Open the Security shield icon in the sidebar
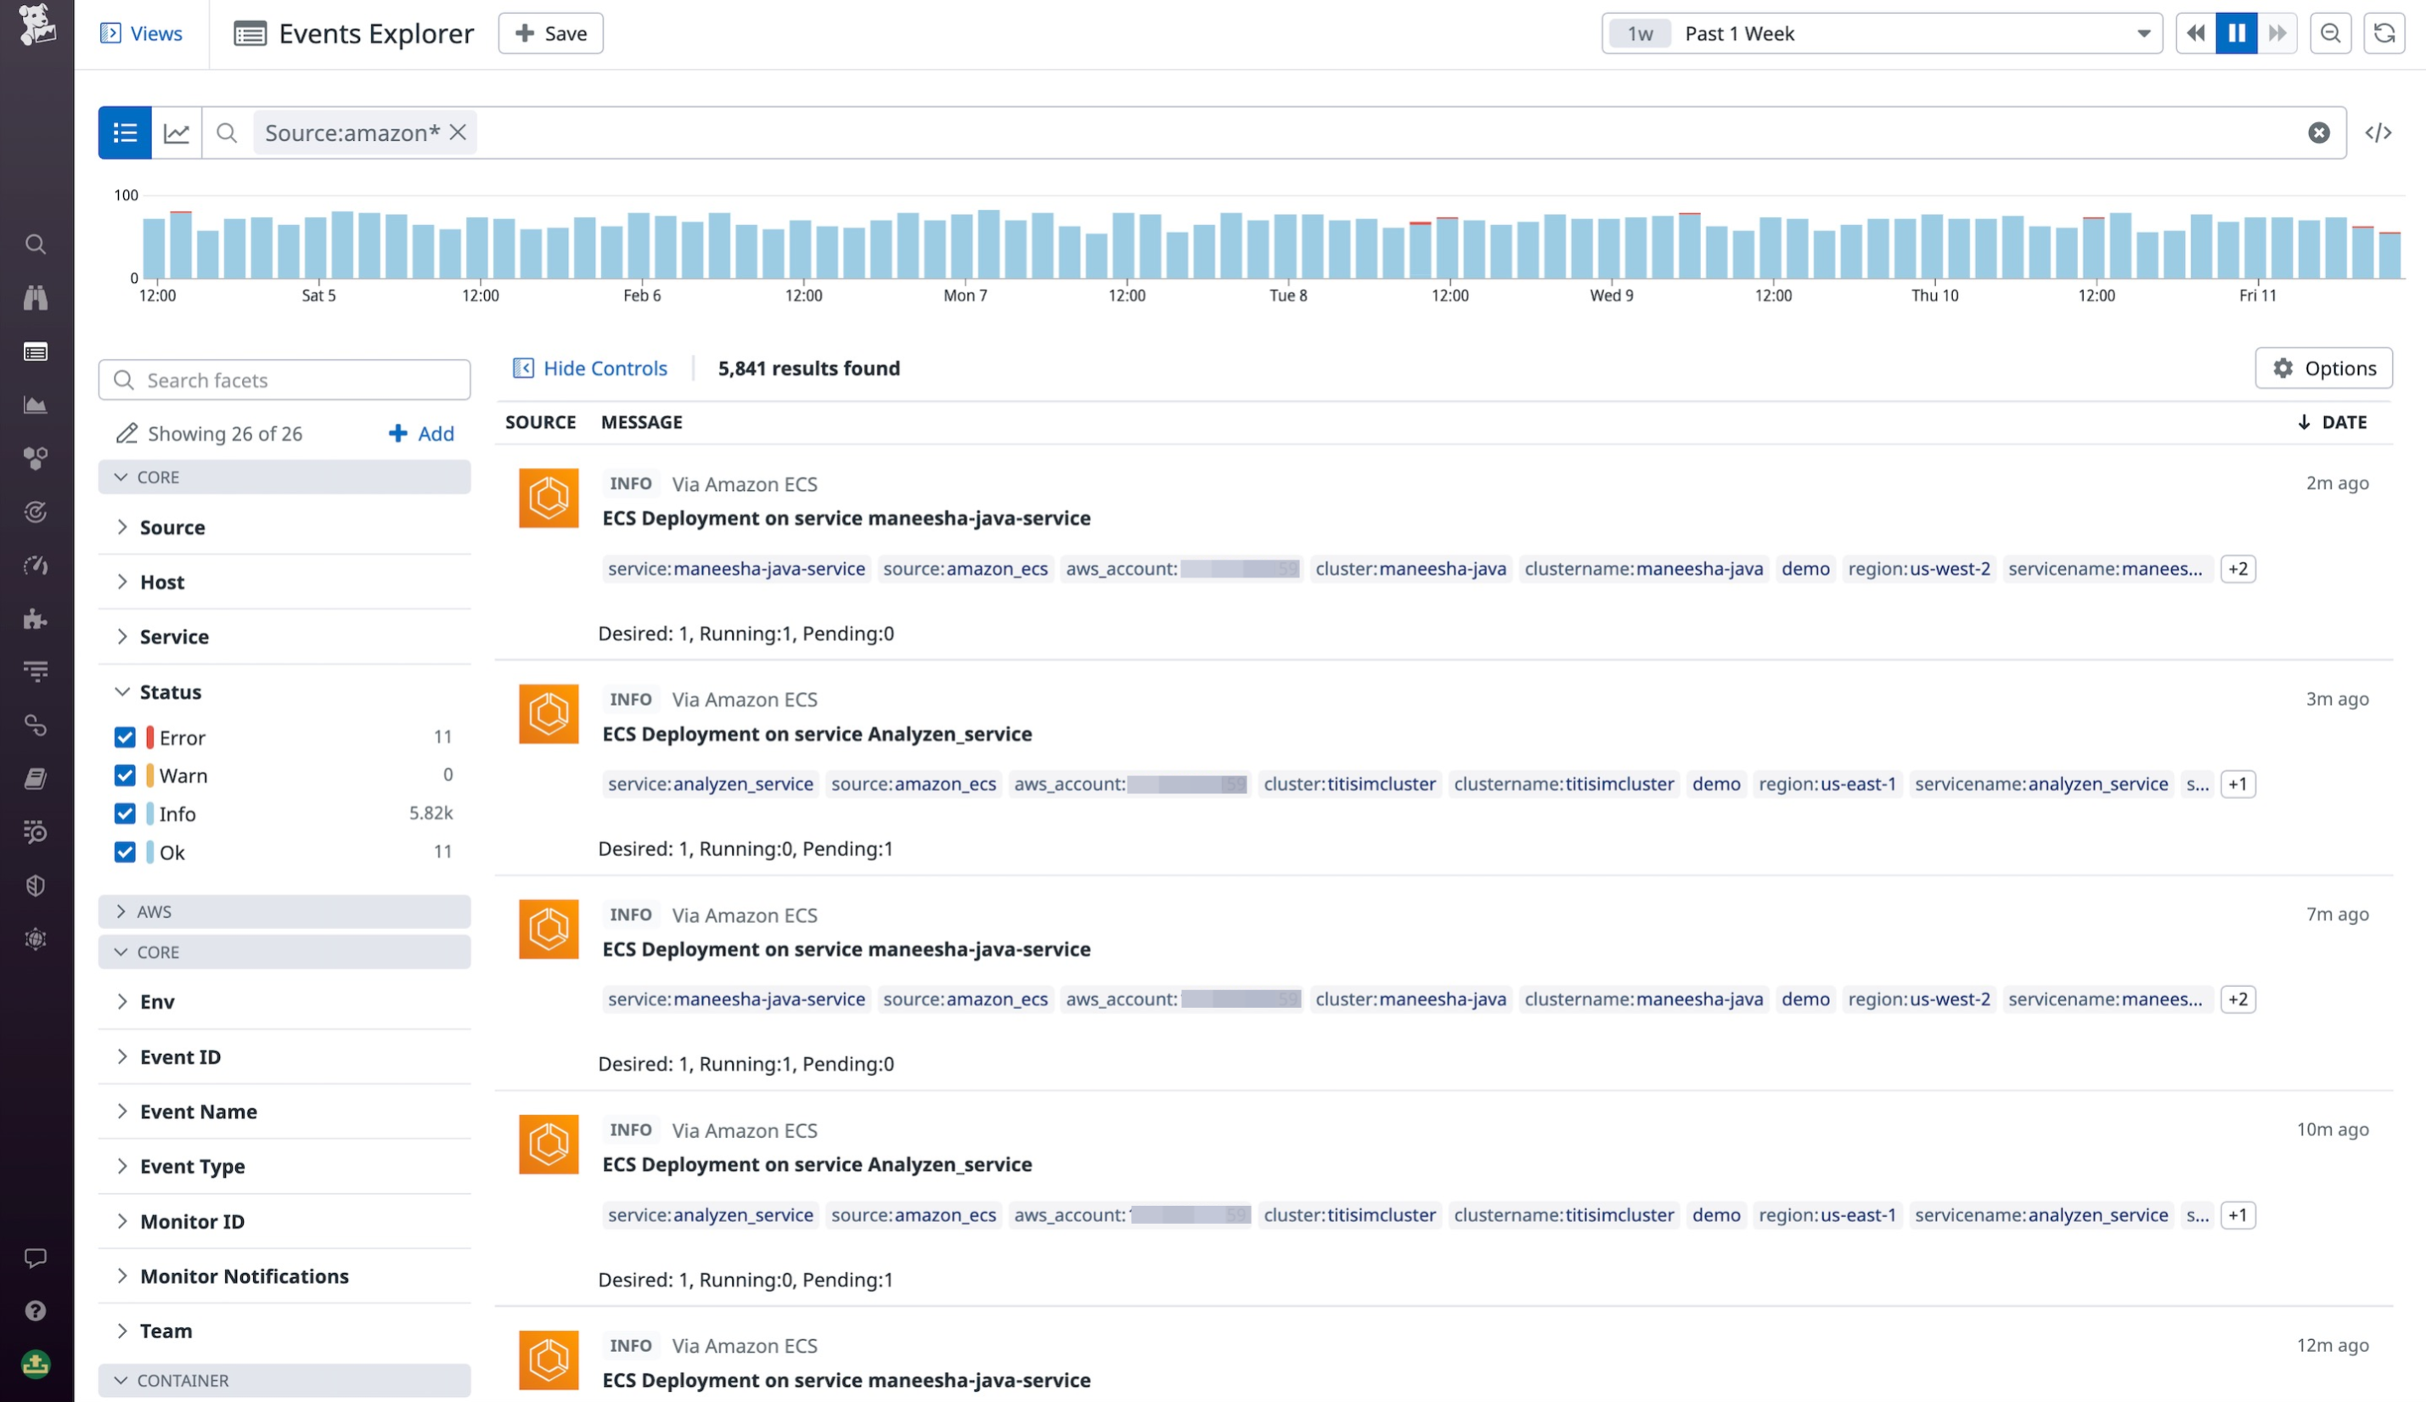The width and height of the screenshot is (2426, 1402). [x=36, y=885]
